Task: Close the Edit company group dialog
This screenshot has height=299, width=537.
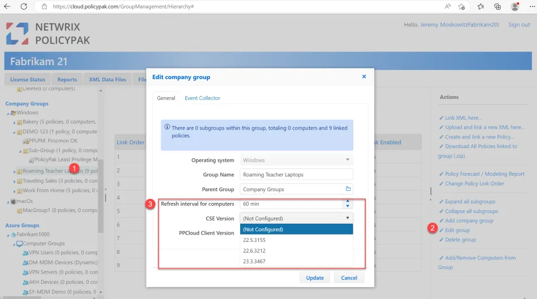Action: pyautogui.click(x=364, y=77)
